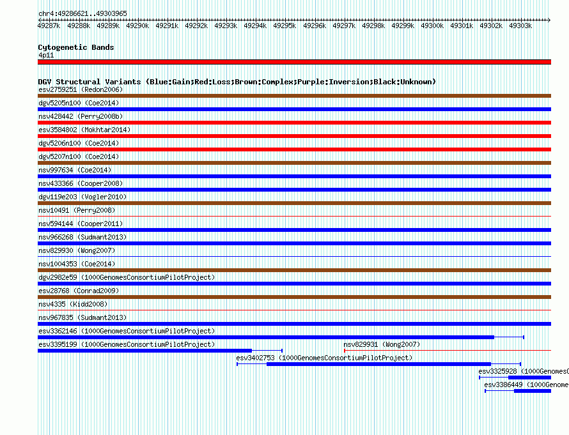Select the blue nsv594144 bar
The image size is (569, 435).
point(294,230)
